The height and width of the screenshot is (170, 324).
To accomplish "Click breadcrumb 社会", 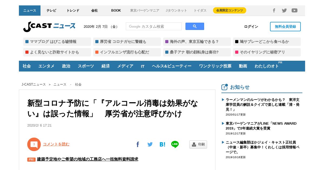I will point(78,84).
